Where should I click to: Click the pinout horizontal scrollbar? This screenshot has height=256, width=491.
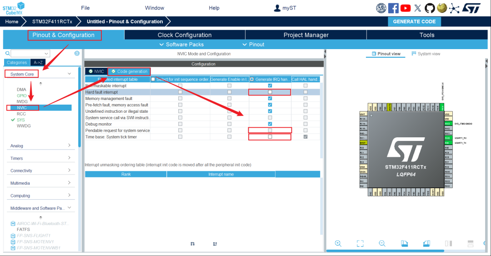click(x=386, y=251)
